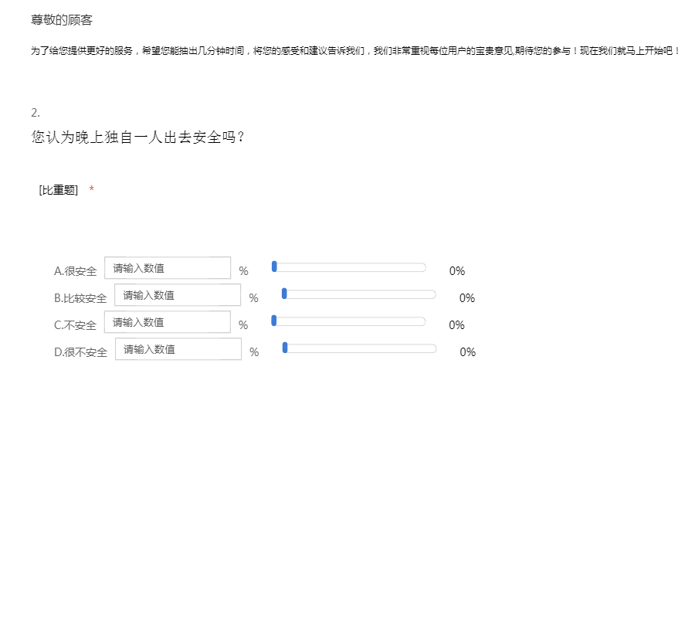Viewport: 695px width, 618px height.
Task: Click the input field for A.很安全
Action: [167, 268]
